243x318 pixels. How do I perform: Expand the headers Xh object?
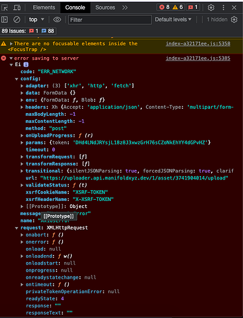tap(22, 107)
